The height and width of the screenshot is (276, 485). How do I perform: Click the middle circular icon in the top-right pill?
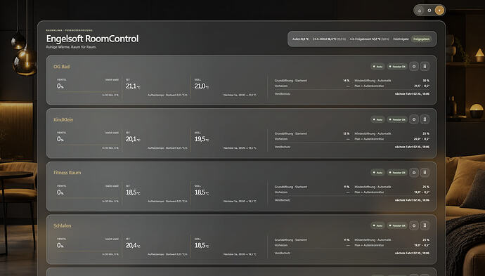coord(429,11)
